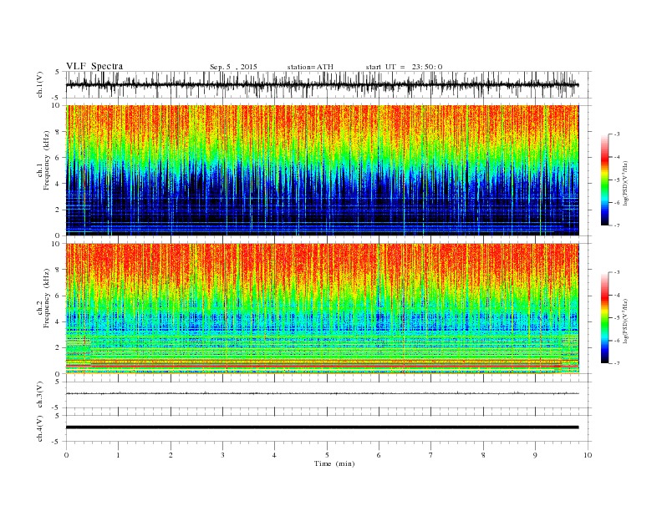This screenshot has width=662, height=511.
Task: Click the time axis tick label '0'
Action: (66, 455)
